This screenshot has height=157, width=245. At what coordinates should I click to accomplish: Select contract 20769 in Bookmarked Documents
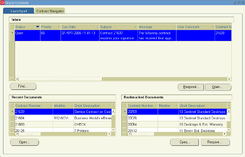click(142, 112)
